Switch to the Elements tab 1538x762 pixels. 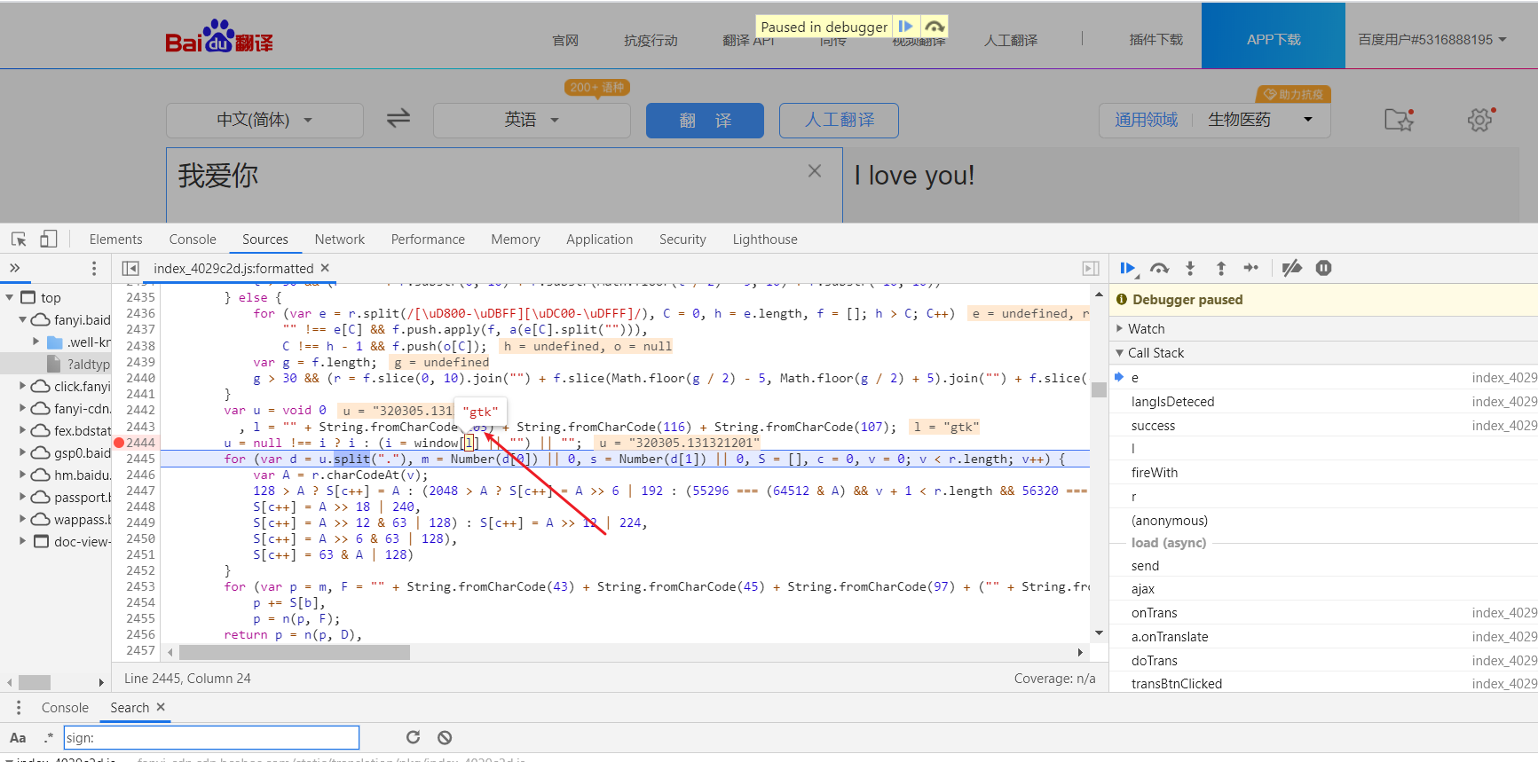[x=115, y=240]
